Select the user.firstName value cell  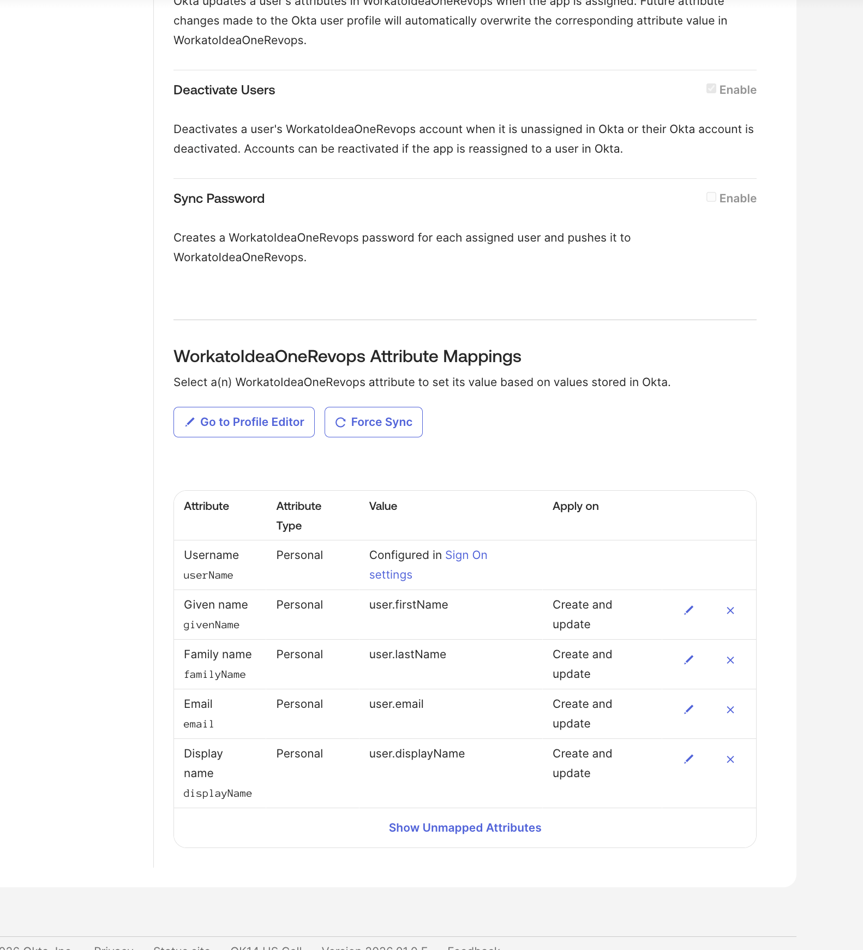(x=409, y=605)
